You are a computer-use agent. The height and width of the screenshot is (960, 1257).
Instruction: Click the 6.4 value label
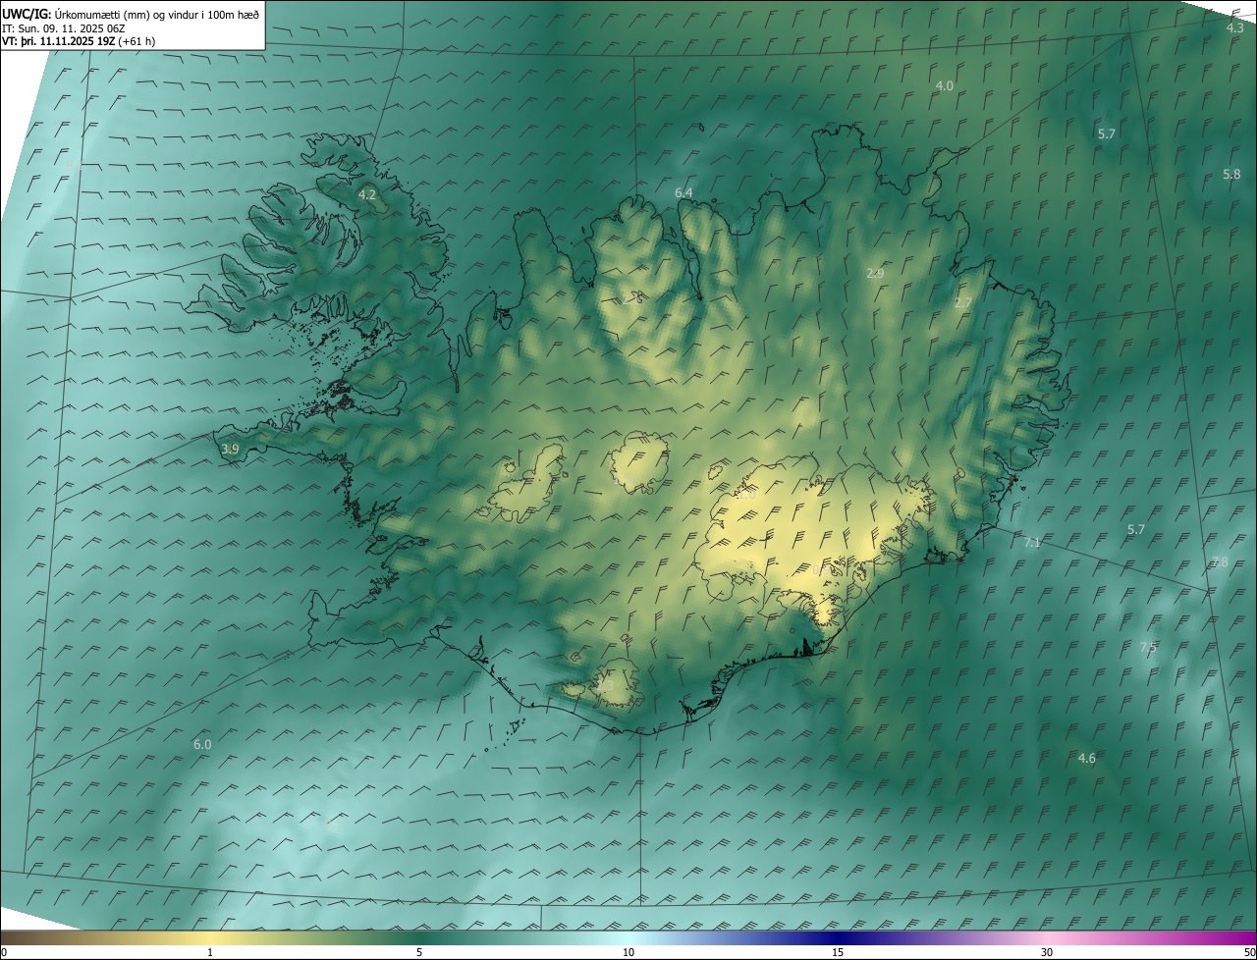pyautogui.click(x=683, y=193)
